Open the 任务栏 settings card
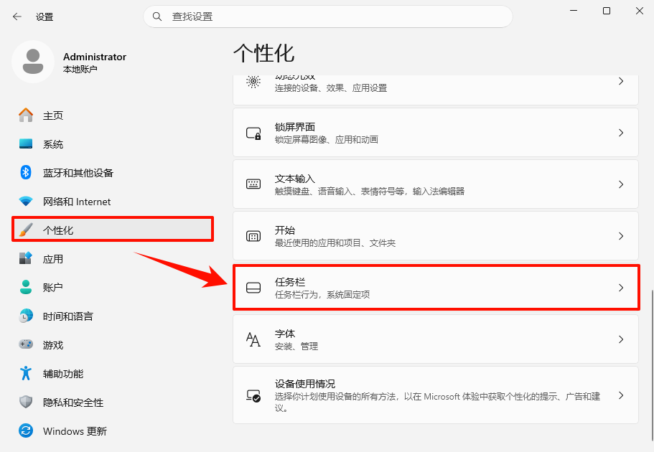Screen dimensions: 654x452 point(436,288)
